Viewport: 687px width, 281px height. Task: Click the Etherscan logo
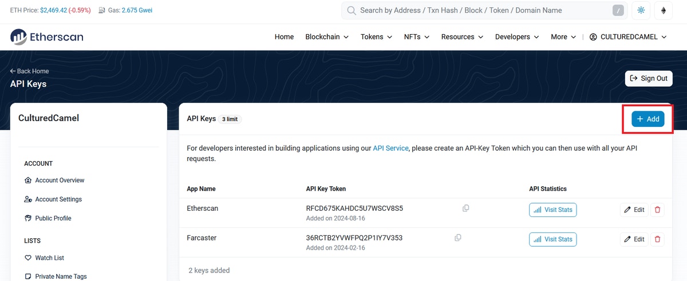[47, 37]
